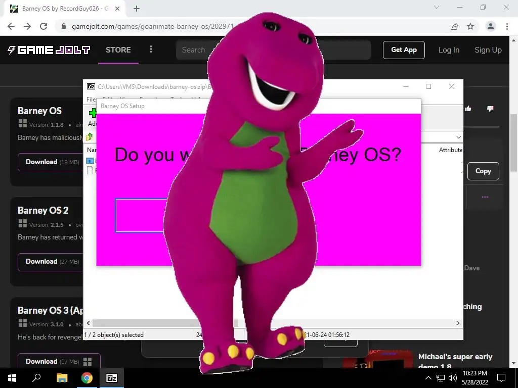
Task: Click the Copy button
Action: tap(483, 171)
